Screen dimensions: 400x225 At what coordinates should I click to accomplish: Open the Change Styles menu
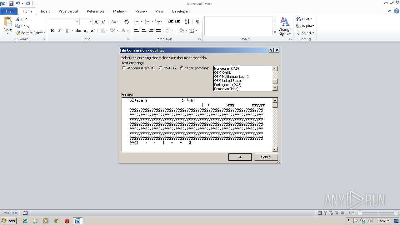[285, 26]
